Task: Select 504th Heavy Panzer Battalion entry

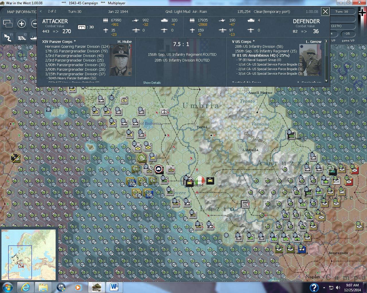Action: click(71, 78)
